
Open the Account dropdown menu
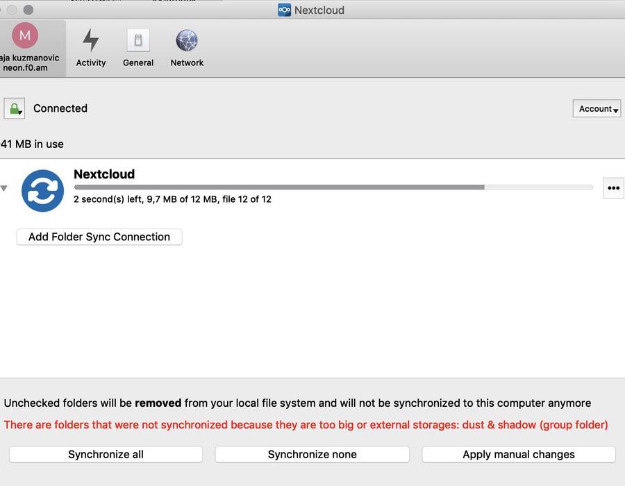point(597,108)
